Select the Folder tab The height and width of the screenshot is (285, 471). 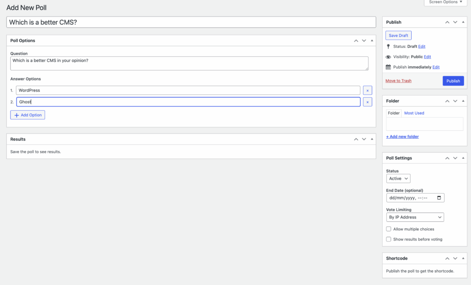(394, 113)
